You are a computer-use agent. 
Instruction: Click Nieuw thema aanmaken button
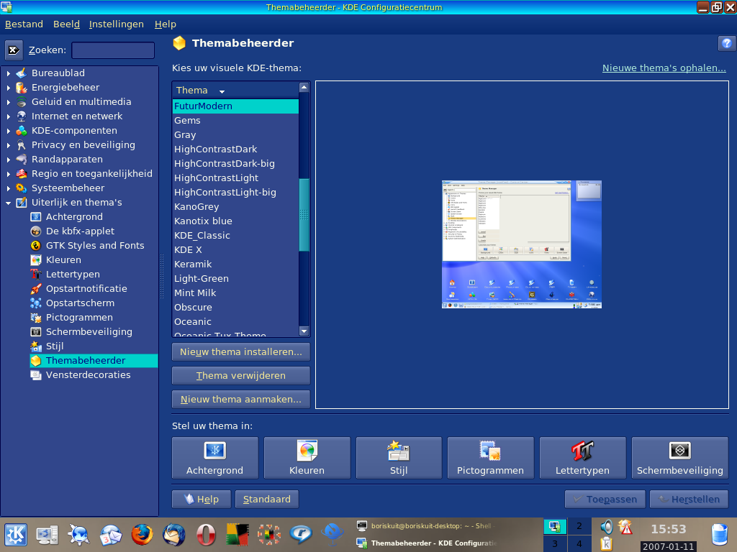coord(240,400)
